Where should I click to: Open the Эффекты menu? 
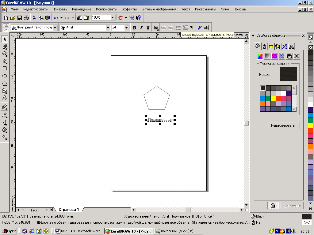point(129,9)
